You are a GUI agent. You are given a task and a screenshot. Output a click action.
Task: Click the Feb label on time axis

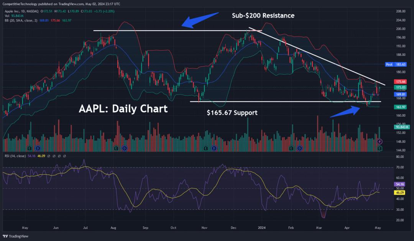[291, 228]
